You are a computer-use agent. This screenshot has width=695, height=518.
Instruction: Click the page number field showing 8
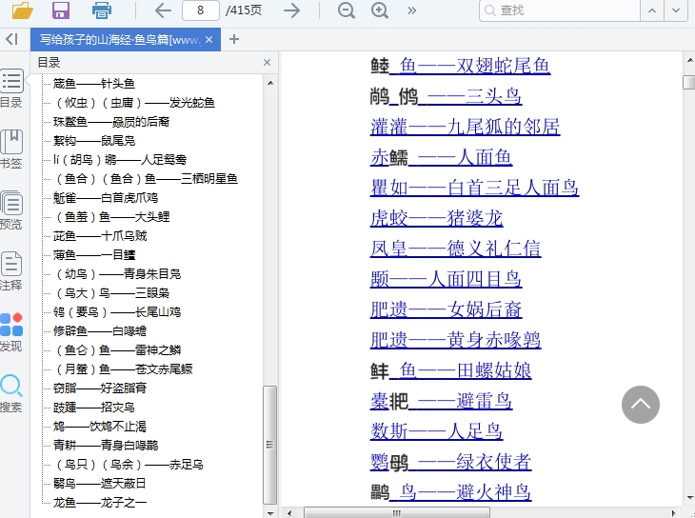coord(201,10)
